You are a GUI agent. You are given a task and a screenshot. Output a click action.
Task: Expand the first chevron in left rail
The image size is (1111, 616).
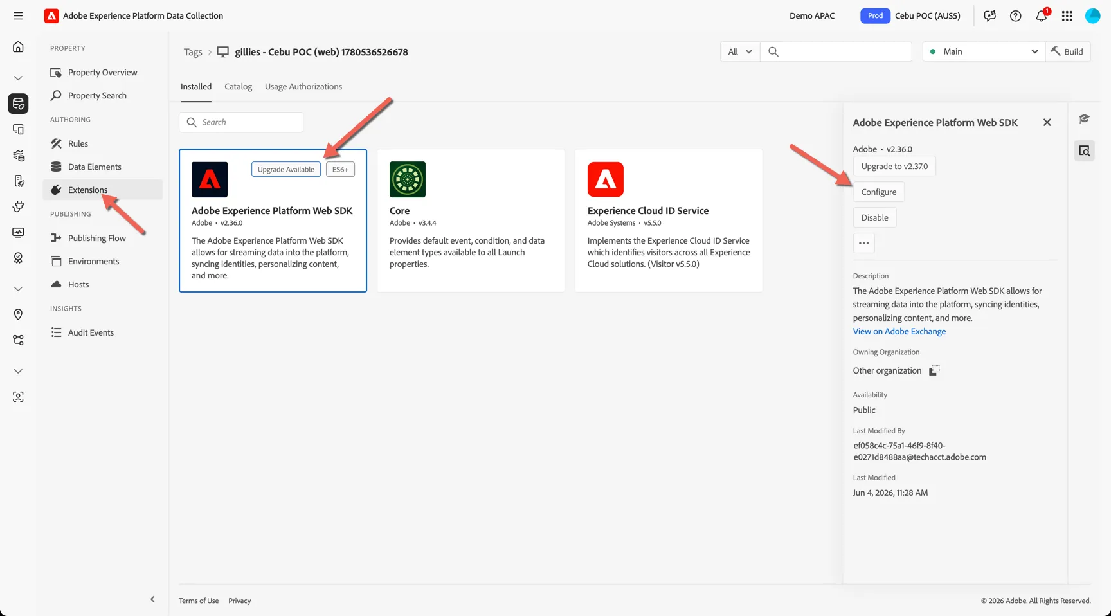18,78
